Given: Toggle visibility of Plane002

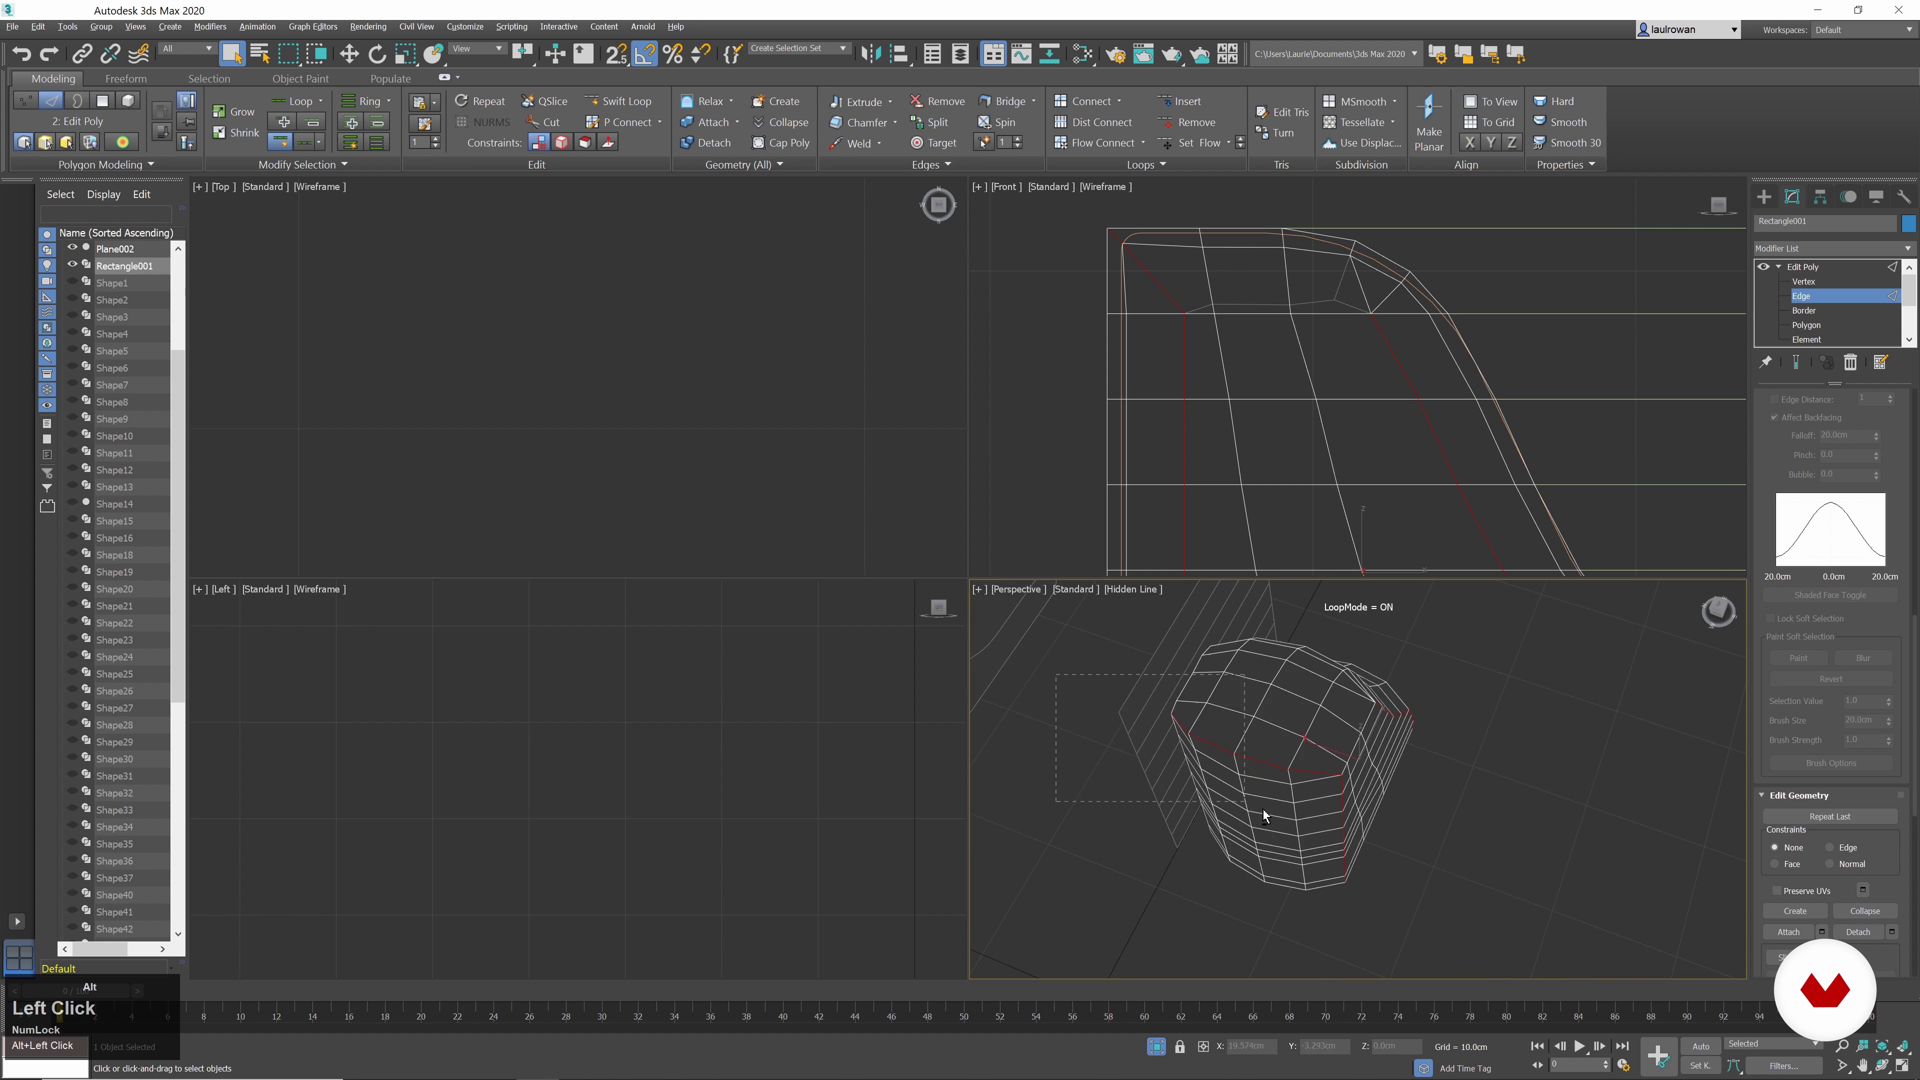Looking at the screenshot, I should pos(72,247).
